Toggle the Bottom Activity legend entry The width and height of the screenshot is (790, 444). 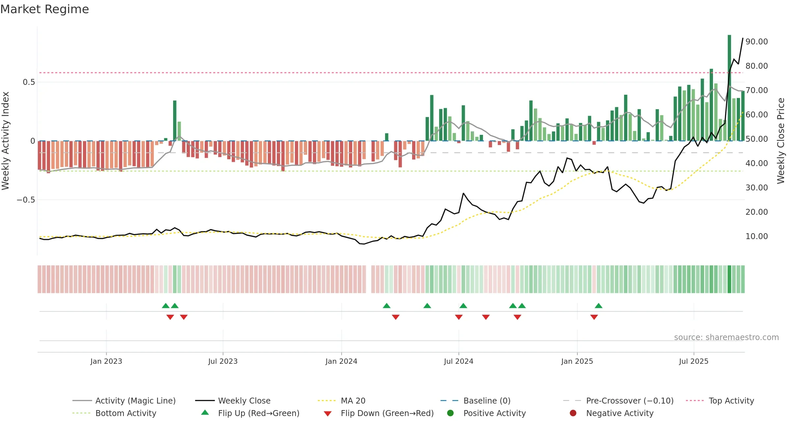point(114,413)
